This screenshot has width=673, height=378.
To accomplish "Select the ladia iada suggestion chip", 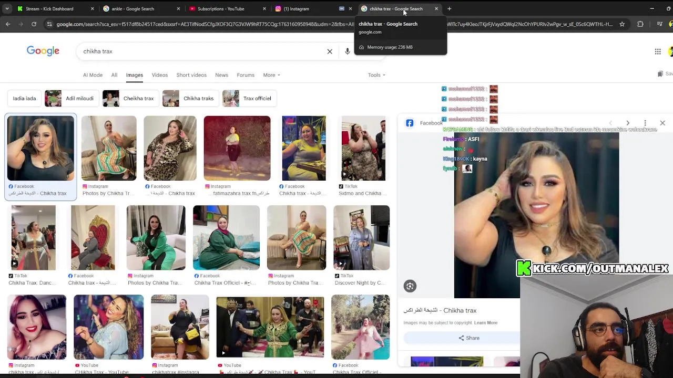I will point(24,98).
